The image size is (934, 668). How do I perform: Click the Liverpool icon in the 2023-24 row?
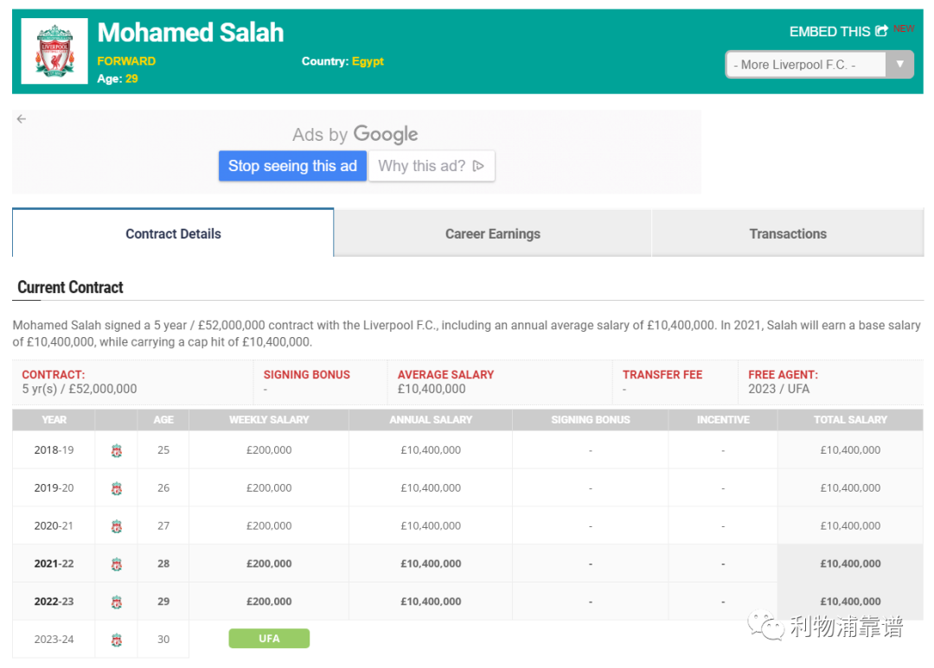coord(117,640)
